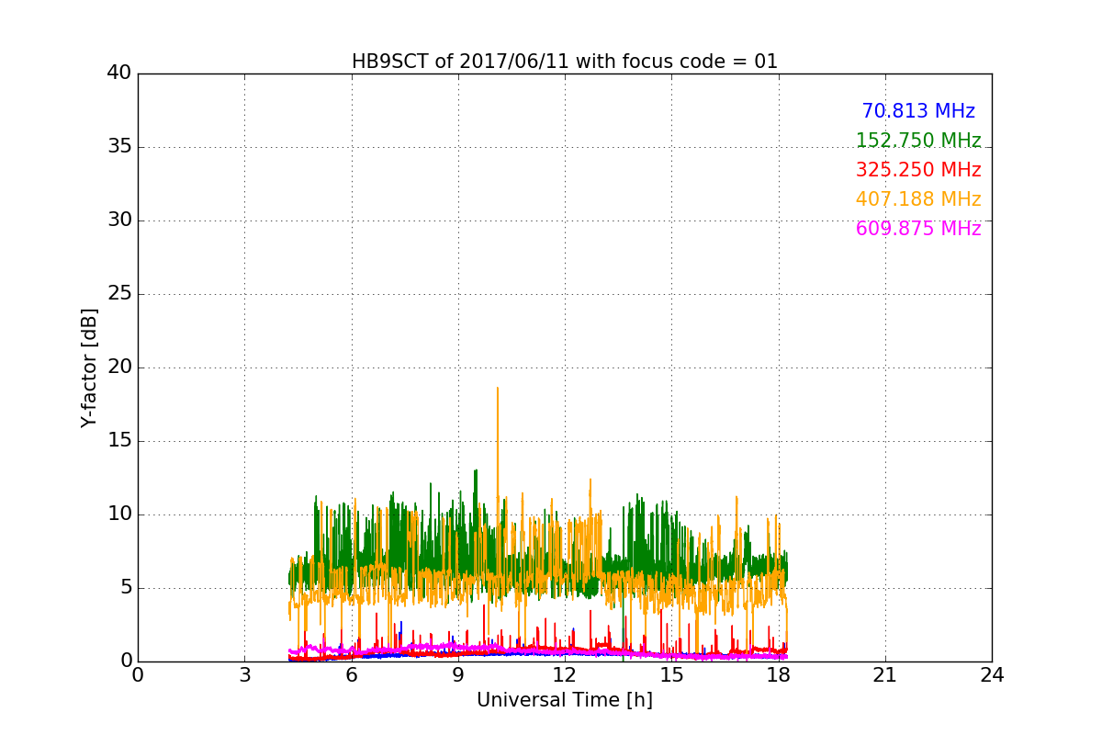The height and width of the screenshot is (735, 1102).
Task: Click the y-axis tick label 20
Action: point(119,367)
